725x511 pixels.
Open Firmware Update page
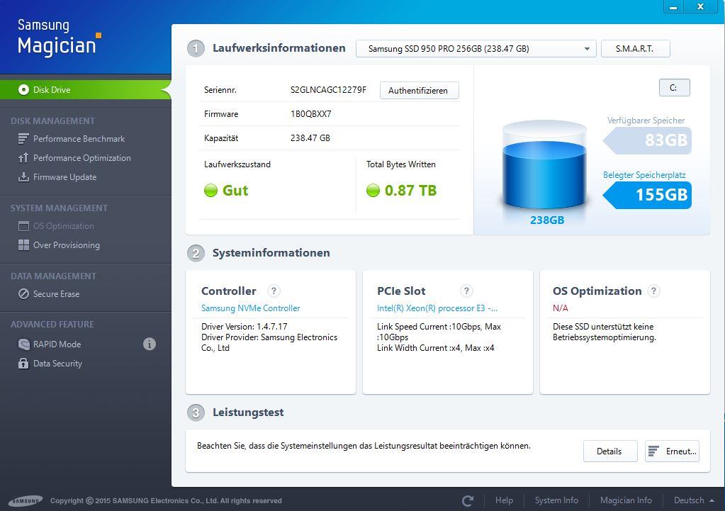coord(64,177)
